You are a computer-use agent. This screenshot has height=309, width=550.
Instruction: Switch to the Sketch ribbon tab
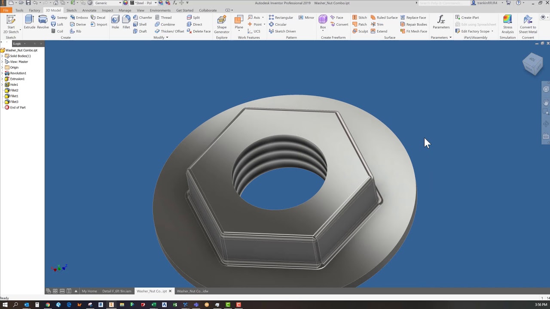point(71,10)
